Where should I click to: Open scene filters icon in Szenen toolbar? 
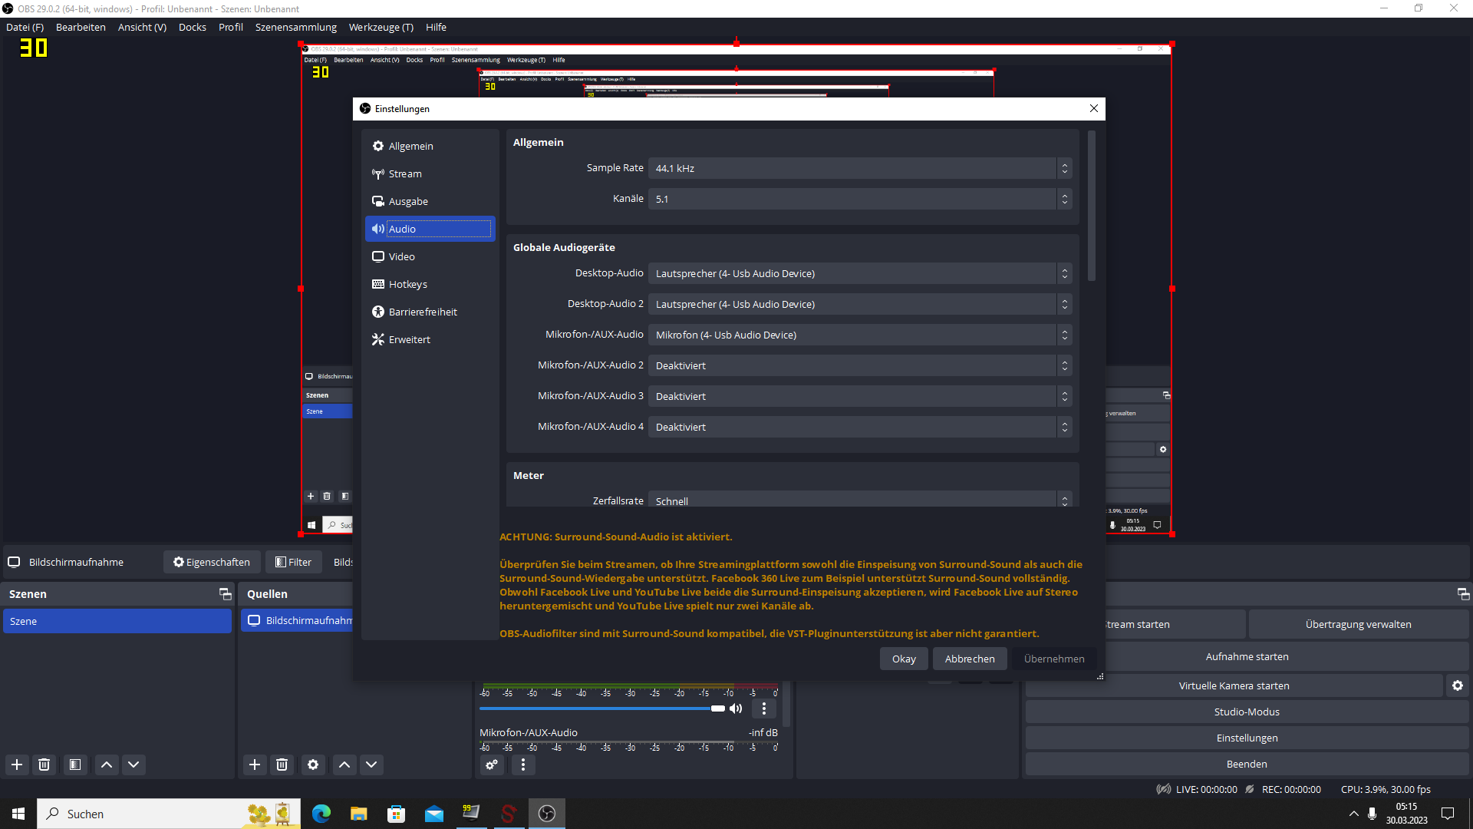(x=75, y=765)
